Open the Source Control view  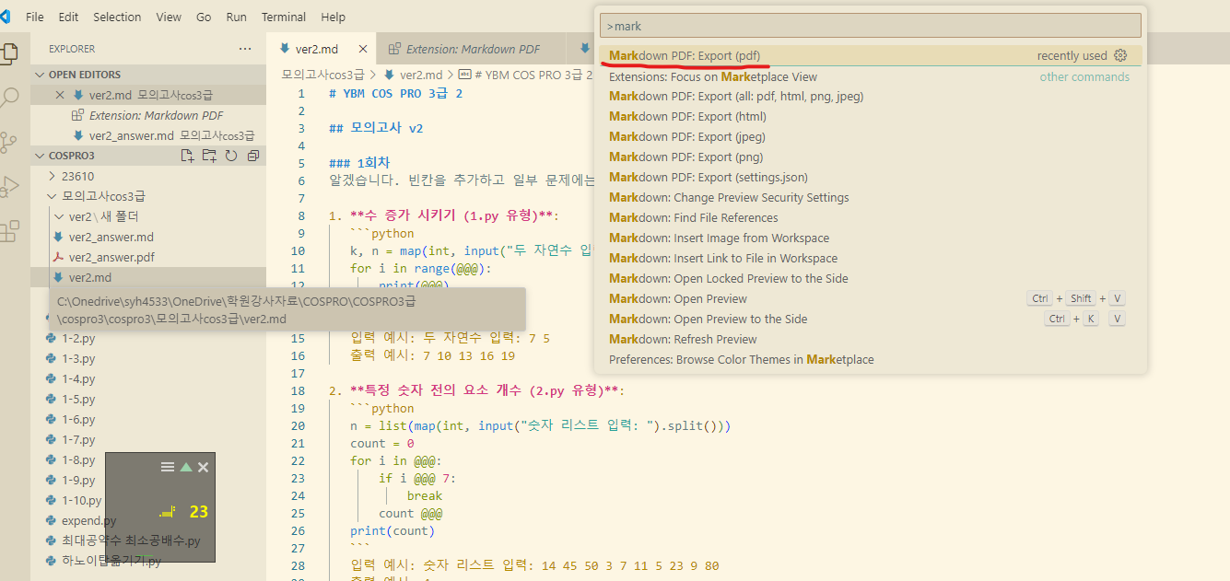[x=8, y=142]
